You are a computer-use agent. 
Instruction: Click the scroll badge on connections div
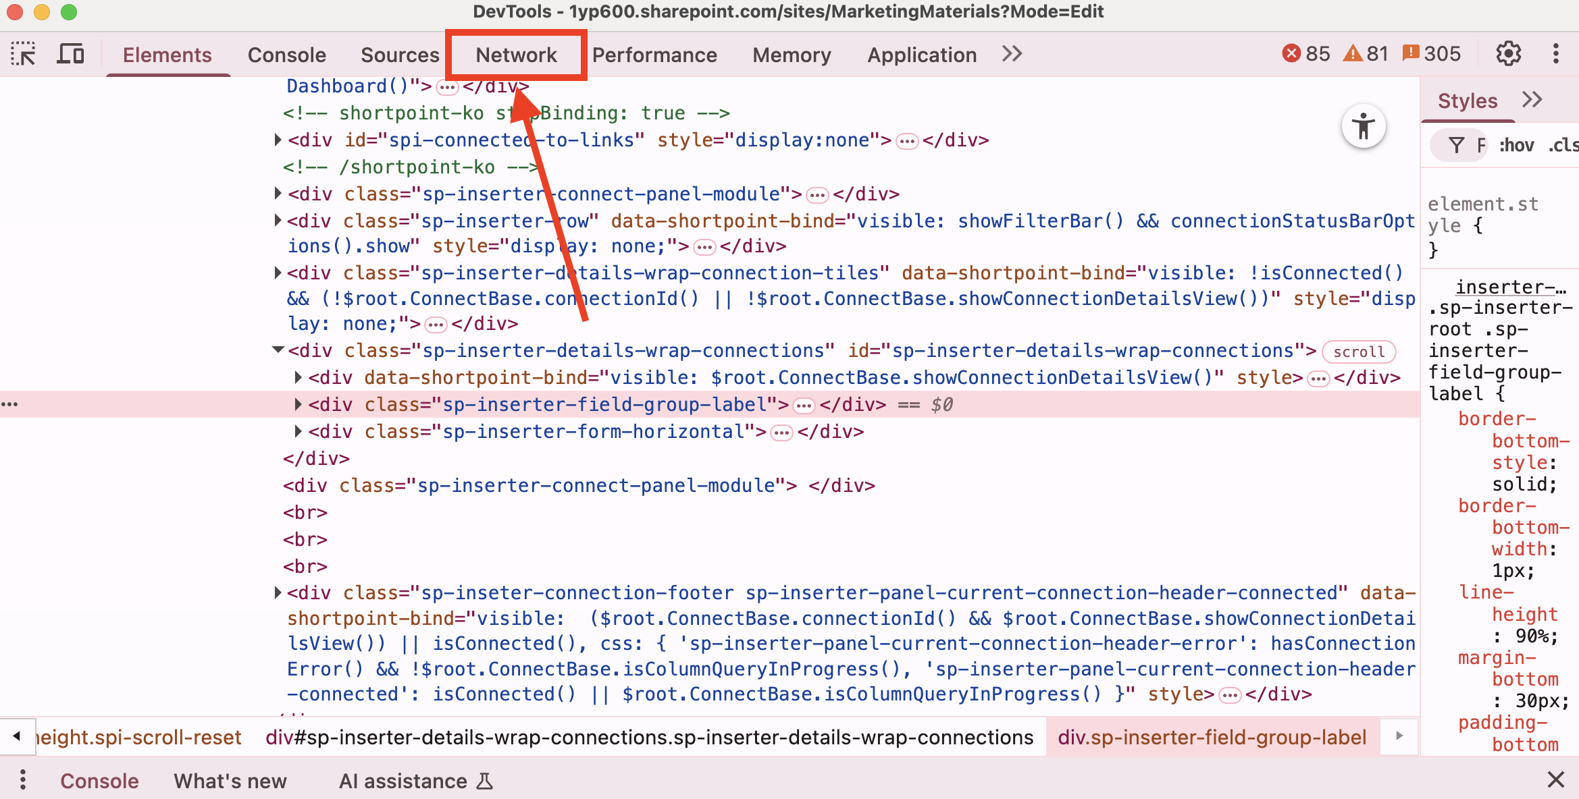[x=1358, y=352]
